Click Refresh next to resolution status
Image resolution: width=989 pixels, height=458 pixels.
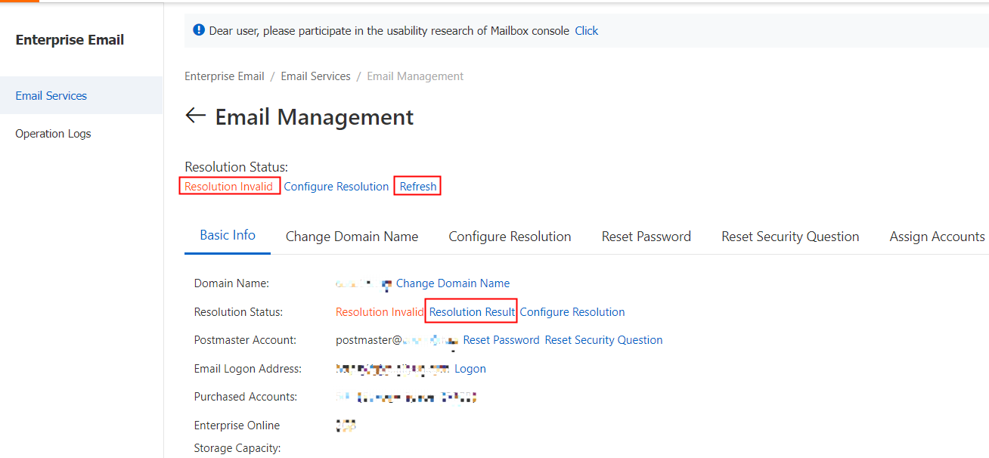coord(418,187)
